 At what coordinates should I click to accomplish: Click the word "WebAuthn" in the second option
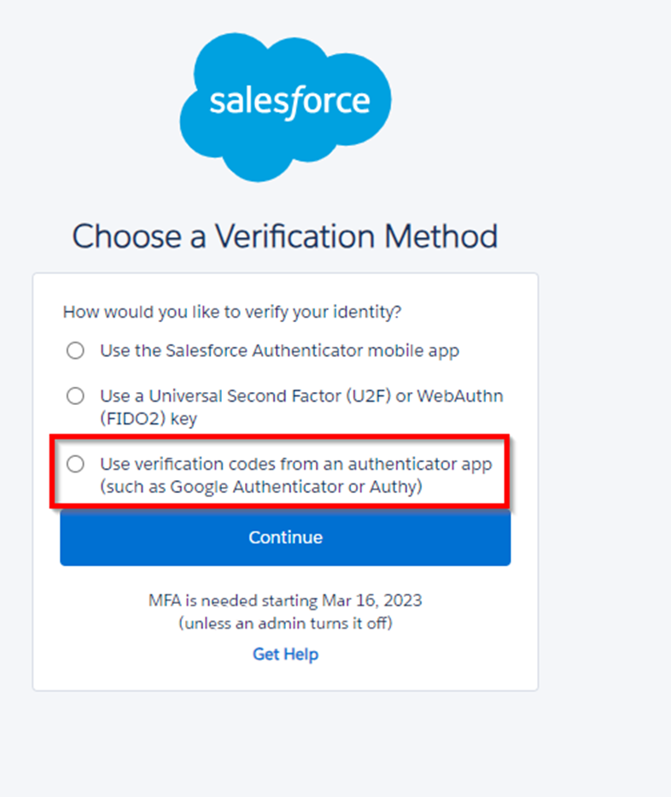463,396
